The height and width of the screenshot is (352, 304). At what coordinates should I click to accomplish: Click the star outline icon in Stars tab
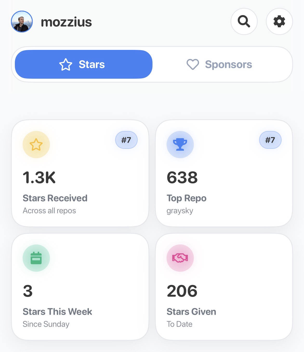(66, 64)
